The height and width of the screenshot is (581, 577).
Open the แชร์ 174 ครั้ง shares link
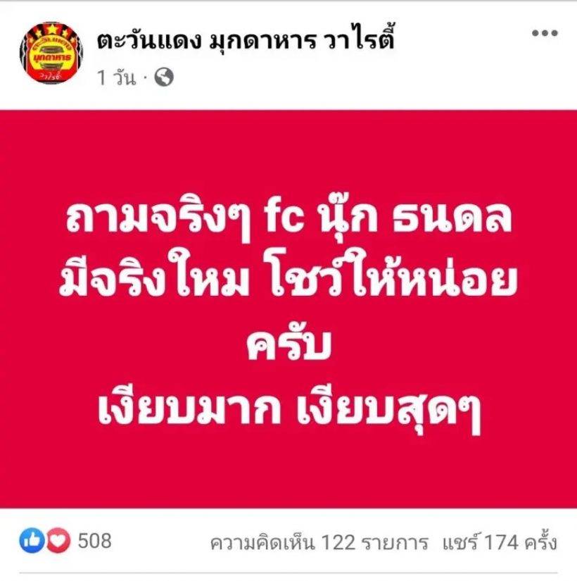[500, 542]
